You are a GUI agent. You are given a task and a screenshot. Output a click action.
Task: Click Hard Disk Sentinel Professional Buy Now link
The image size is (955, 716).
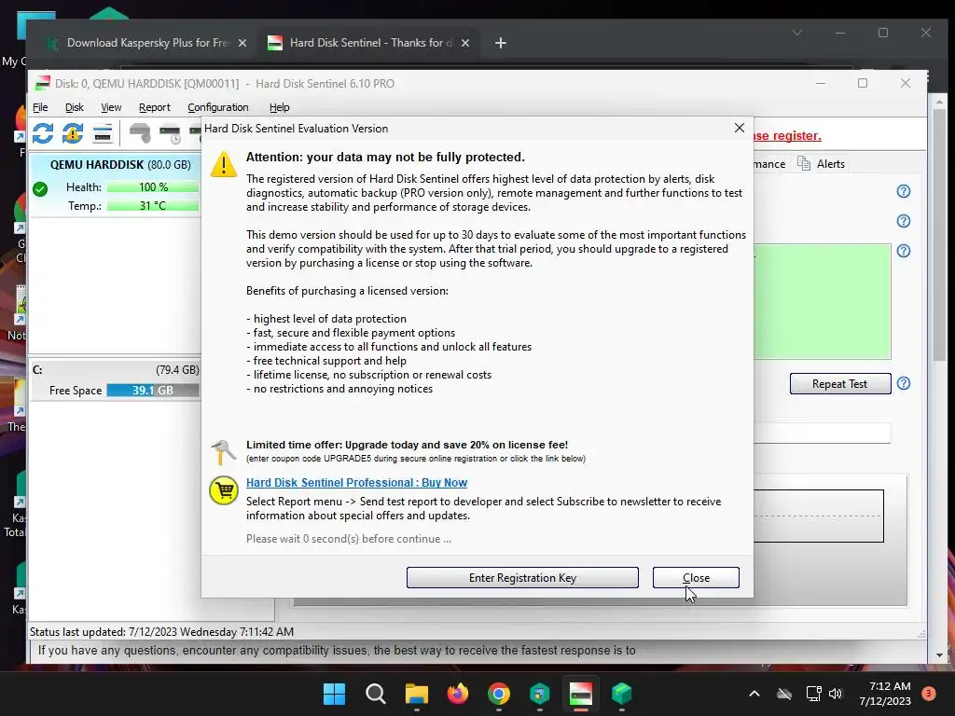point(357,482)
